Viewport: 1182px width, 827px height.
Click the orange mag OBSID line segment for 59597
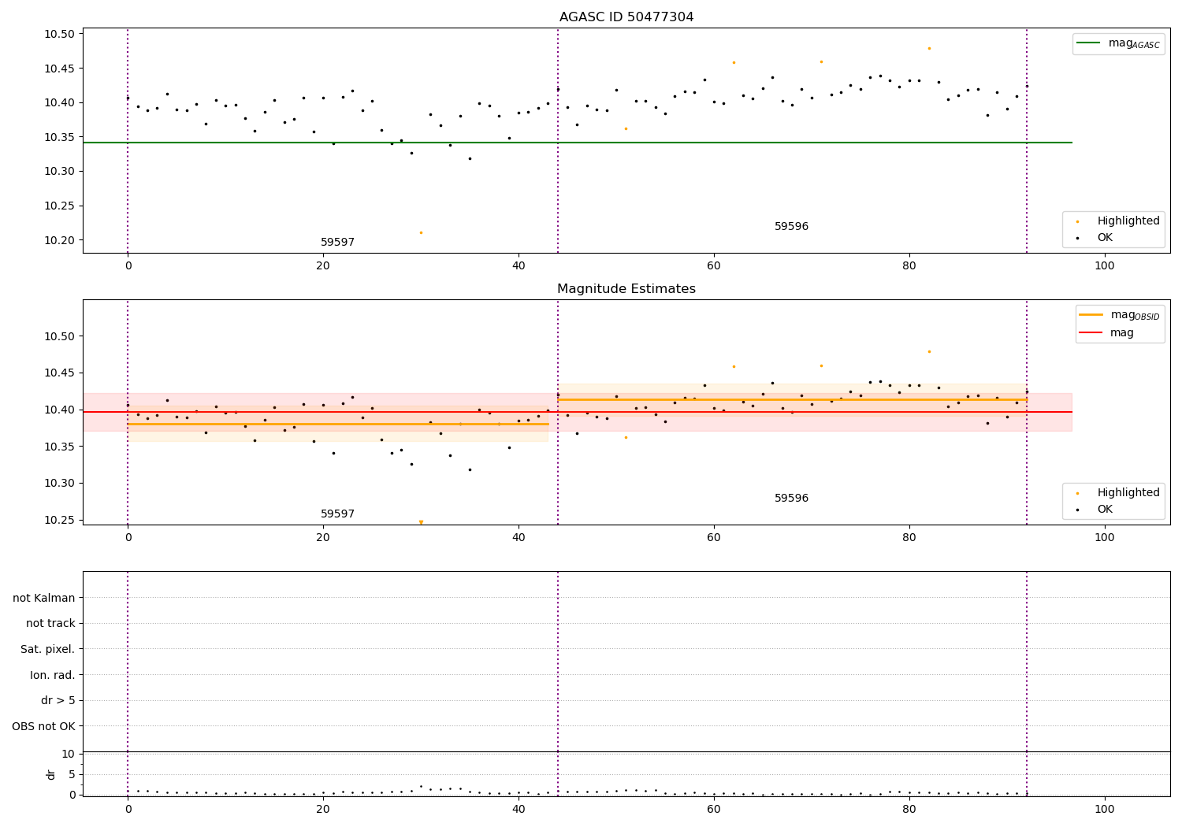click(x=338, y=424)
